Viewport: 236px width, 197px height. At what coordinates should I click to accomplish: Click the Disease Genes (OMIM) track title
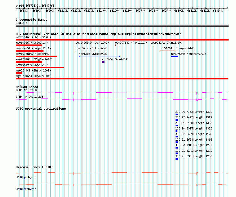click(x=34, y=167)
